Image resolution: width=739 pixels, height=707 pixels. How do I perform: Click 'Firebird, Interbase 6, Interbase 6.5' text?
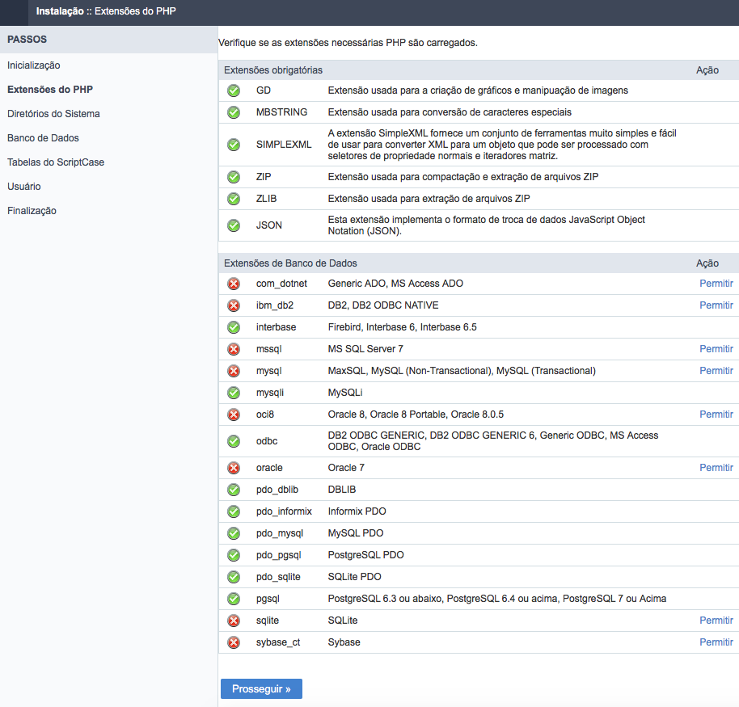click(403, 327)
